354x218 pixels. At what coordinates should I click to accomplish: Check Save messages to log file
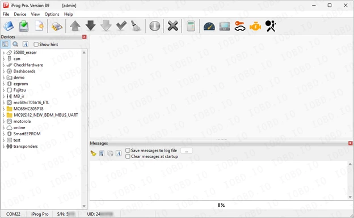pos(128,151)
